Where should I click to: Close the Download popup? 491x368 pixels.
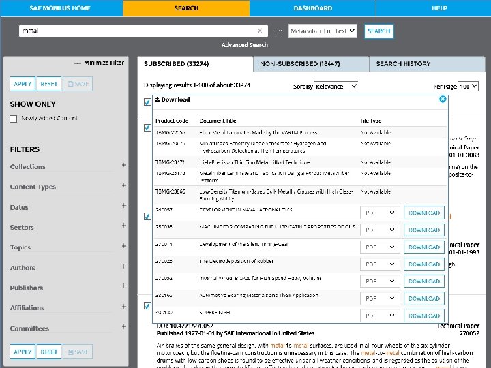pyautogui.click(x=443, y=99)
